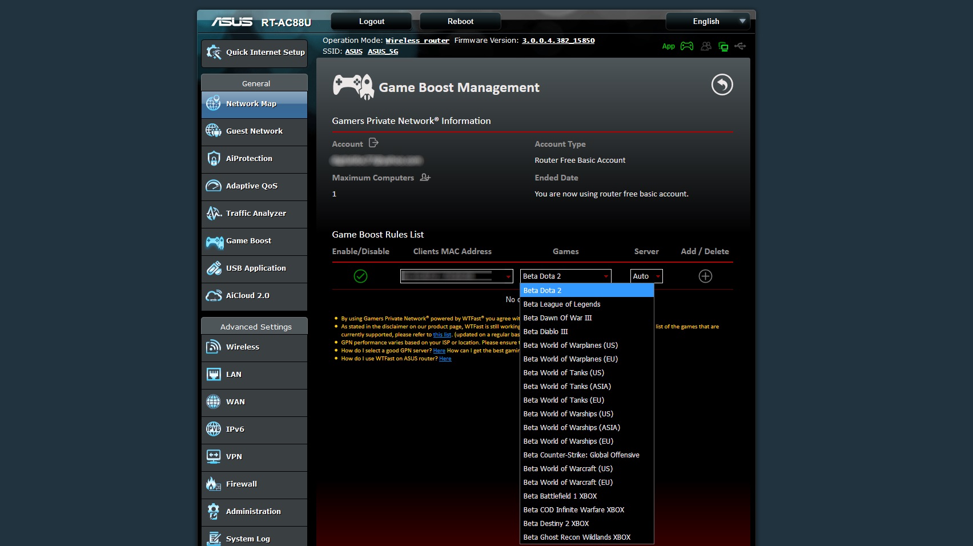Select Beta Battlefield 1 XBOX
The image size is (973, 546).
click(587, 496)
